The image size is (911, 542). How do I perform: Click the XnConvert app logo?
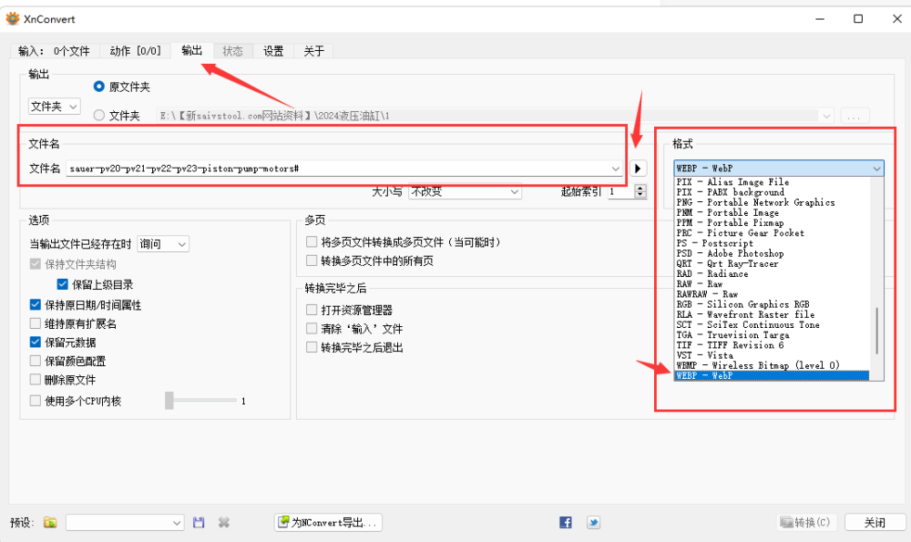pyautogui.click(x=12, y=18)
